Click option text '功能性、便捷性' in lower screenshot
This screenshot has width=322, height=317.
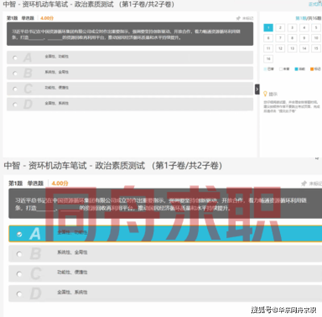(72, 272)
